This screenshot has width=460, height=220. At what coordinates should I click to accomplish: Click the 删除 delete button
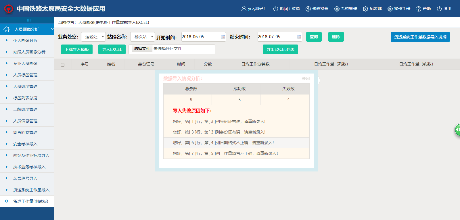pyautogui.click(x=336, y=37)
